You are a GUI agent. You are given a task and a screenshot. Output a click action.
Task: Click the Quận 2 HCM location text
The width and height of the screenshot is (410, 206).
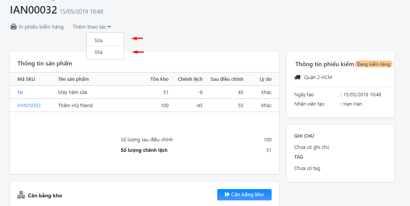point(318,77)
